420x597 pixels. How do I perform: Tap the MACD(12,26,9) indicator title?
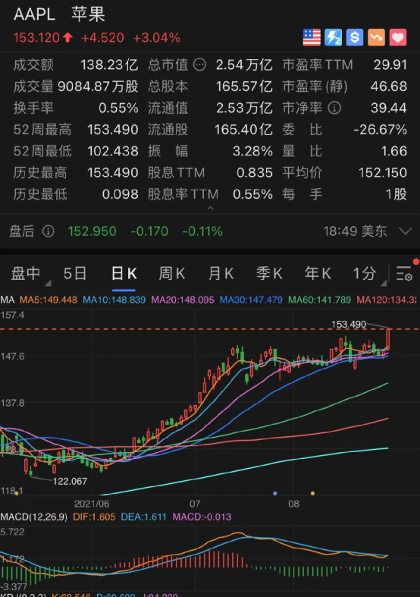(x=34, y=517)
